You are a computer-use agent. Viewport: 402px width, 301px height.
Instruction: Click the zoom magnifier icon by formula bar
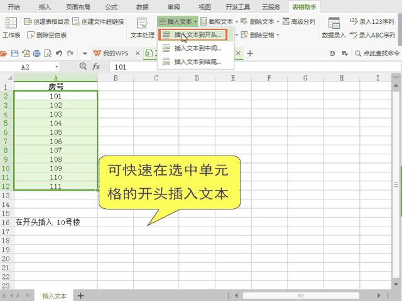coord(83,66)
